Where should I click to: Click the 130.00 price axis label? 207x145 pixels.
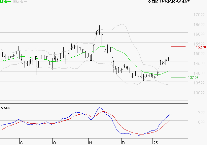click(199, 93)
